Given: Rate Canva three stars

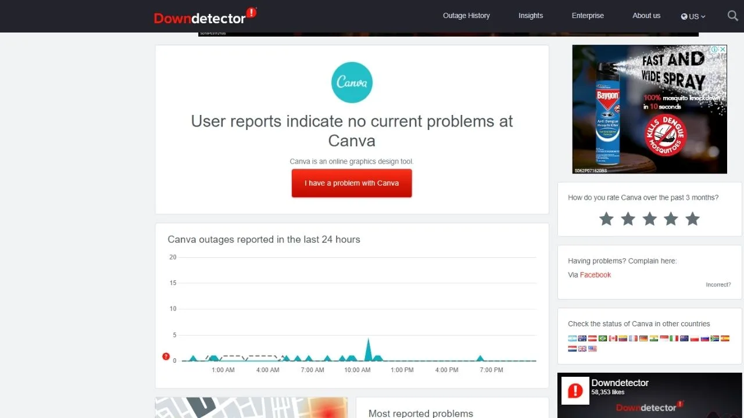Looking at the screenshot, I should pyautogui.click(x=649, y=219).
